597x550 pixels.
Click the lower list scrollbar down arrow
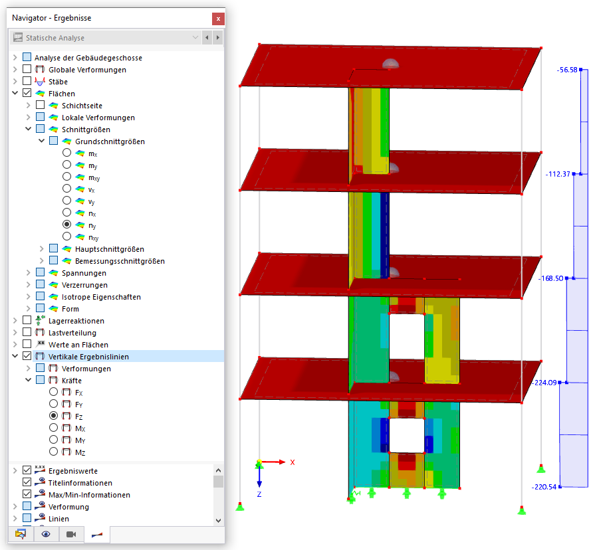coord(218,520)
